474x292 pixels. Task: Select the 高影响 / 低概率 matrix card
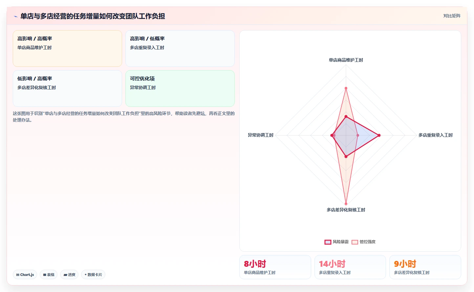click(180, 49)
